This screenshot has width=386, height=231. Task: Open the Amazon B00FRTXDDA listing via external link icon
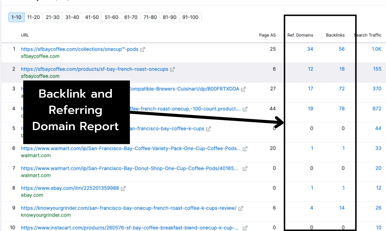pos(244,89)
